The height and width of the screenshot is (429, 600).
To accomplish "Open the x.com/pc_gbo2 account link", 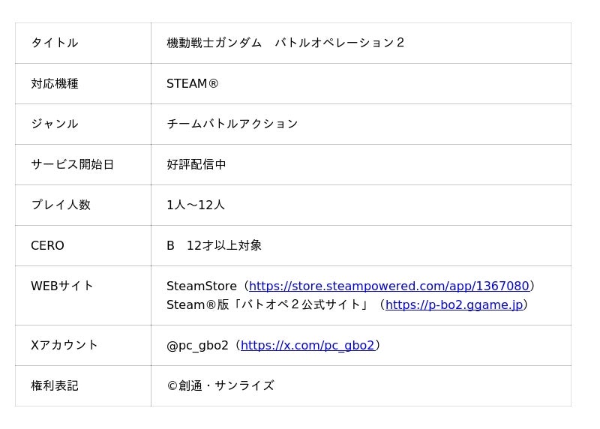I will [x=307, y=346].
